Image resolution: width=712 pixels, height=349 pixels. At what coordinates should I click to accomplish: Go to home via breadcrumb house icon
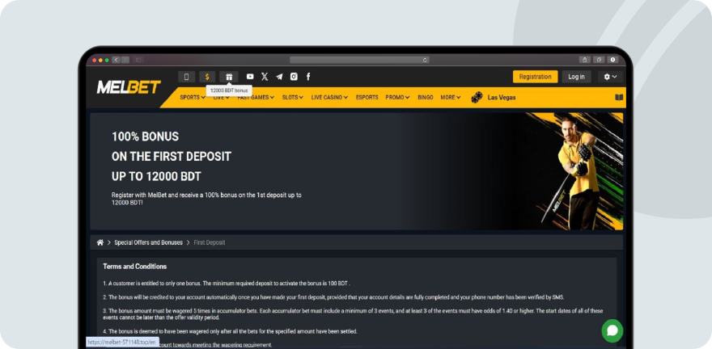(100, 242)
